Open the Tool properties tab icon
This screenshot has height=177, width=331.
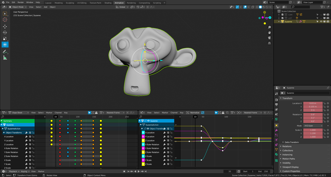(276, 93)
